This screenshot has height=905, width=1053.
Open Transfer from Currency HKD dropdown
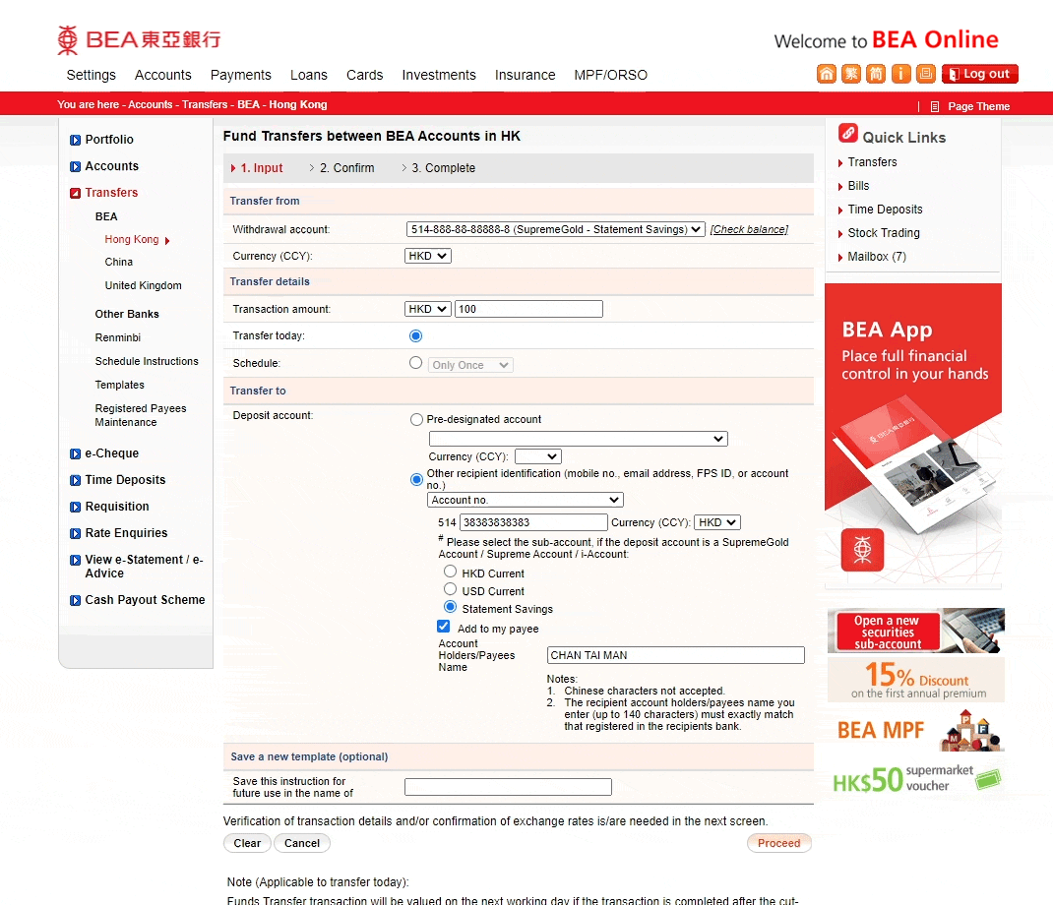pyautogui.click(x=428, y=256)
